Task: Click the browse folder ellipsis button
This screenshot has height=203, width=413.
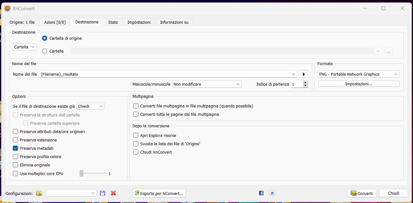Action: pyautogui.click(x=388, y=51)
